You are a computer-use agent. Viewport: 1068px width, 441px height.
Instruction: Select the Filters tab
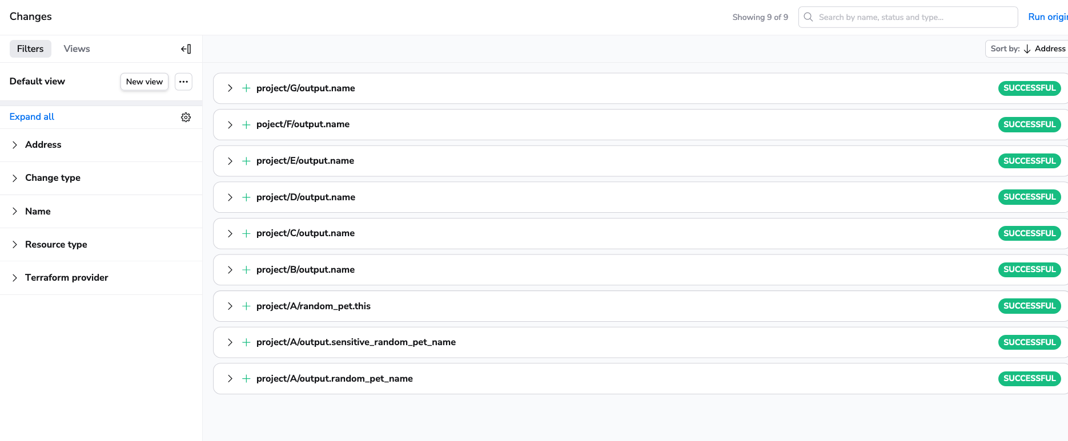click(x=30, y=49)
